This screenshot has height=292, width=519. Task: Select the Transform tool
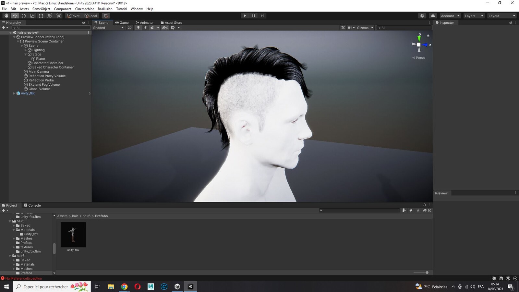(x=50, y=16)
